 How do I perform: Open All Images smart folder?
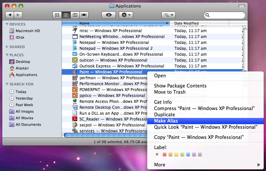[x=21, y=111]
